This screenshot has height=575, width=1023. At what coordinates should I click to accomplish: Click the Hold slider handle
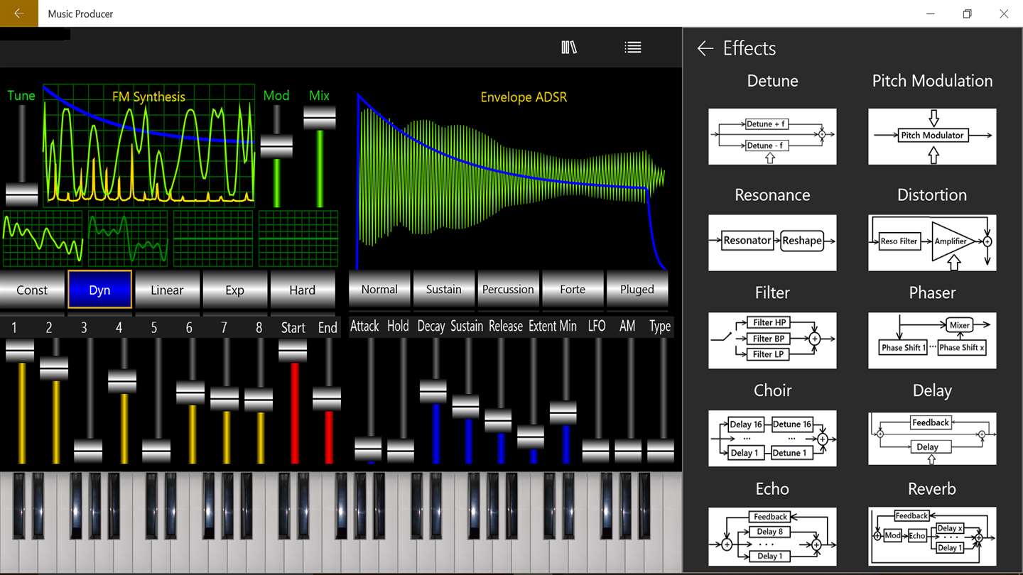401,451
